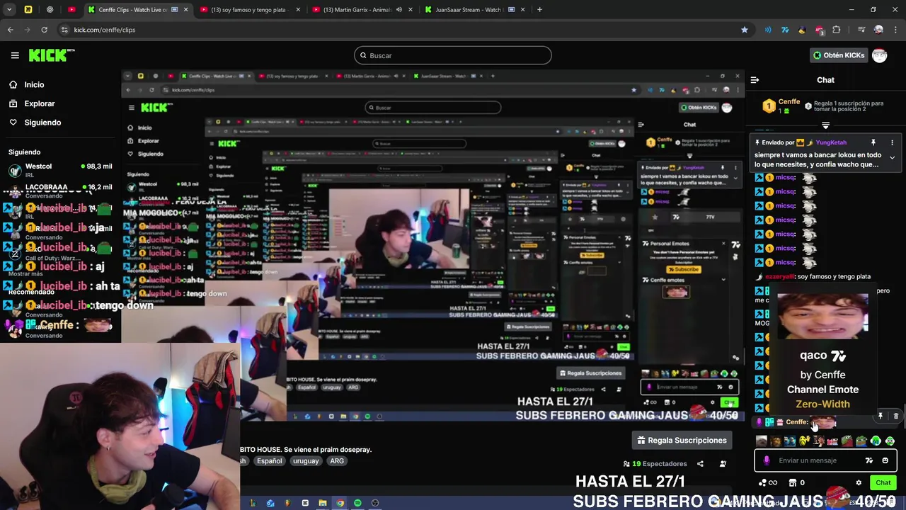Open the 7TV browser extension icon
Image resolution: width=906 pixels, height=510 pixels.
coord(785,30)
